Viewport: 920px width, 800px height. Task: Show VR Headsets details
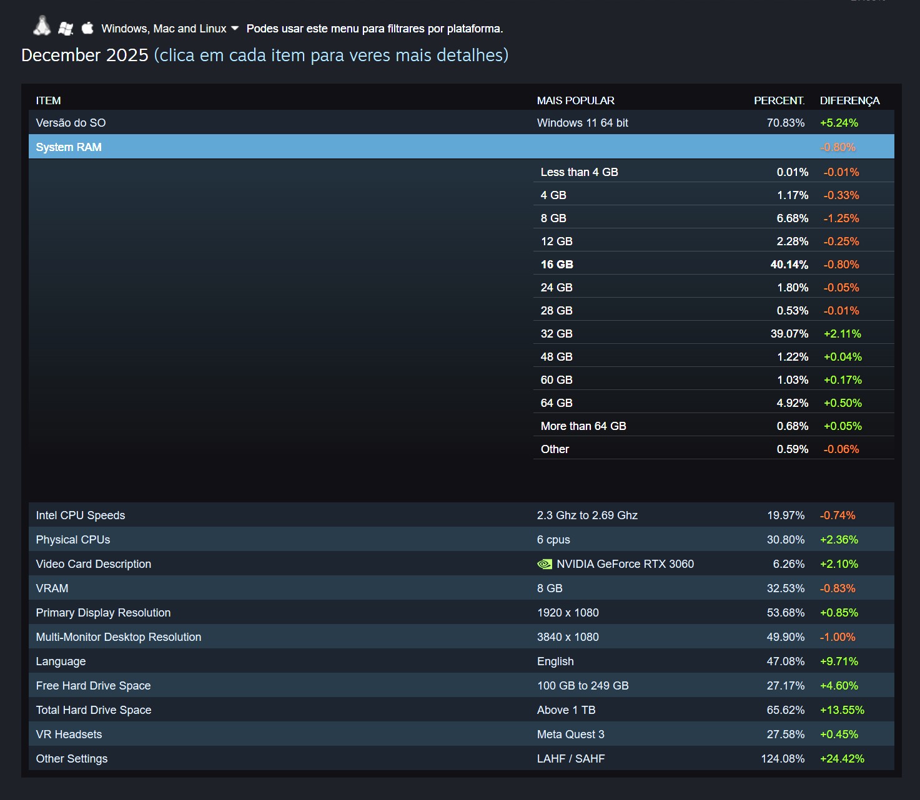coord(69,734)
